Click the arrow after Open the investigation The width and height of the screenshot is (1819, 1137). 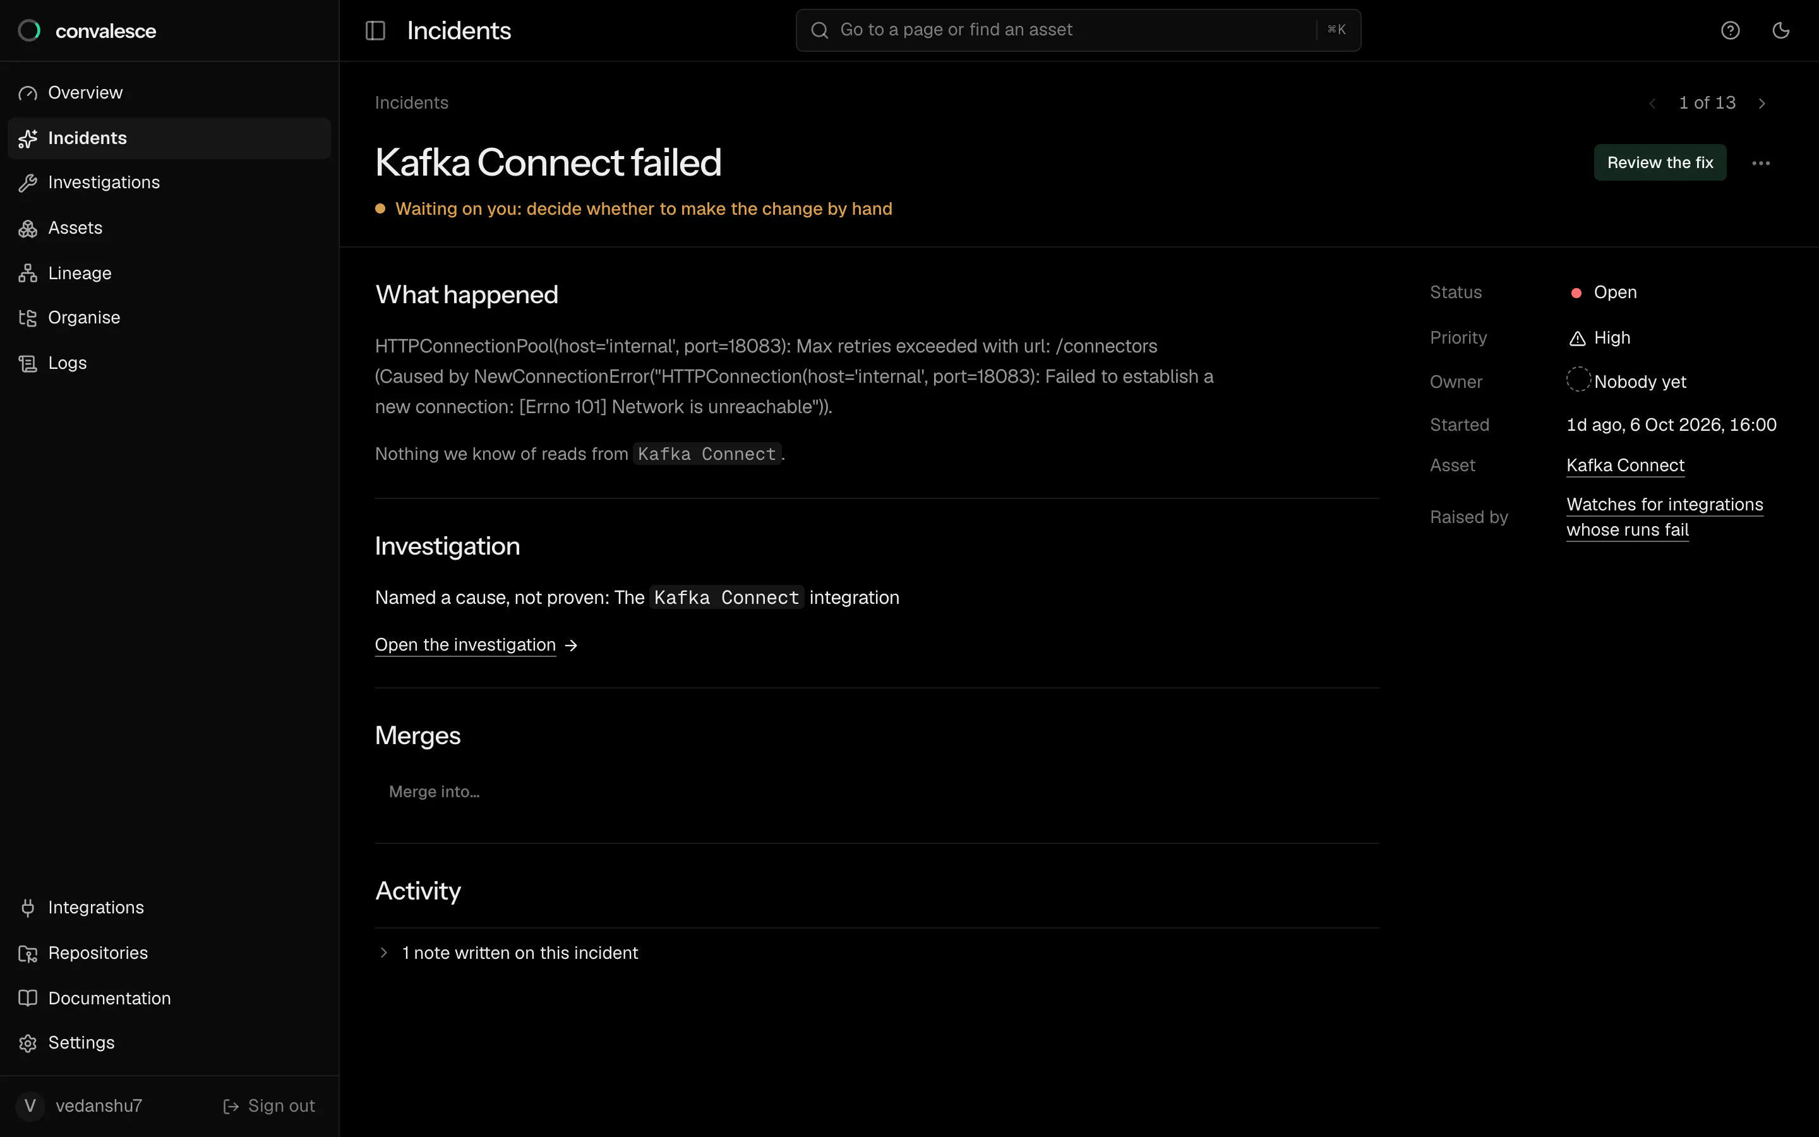click(x=571, y=645)
